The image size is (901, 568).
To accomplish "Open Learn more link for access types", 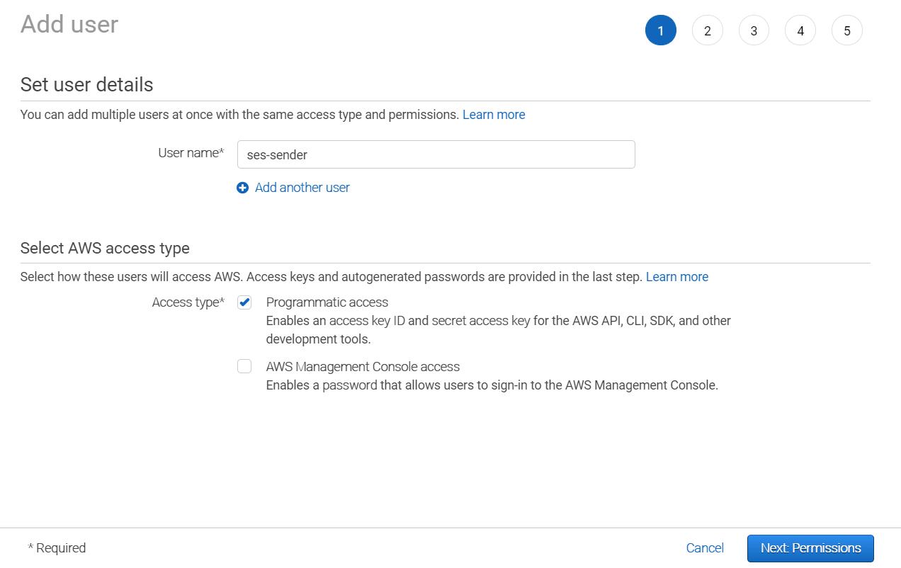I will [x=676, y=277].
